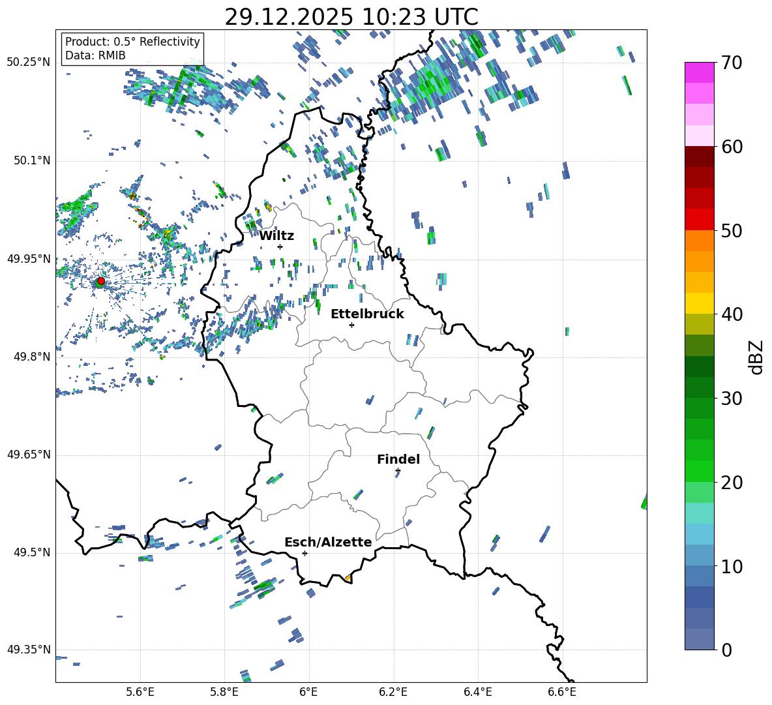Click the red radar site marker

coord(100,281)
